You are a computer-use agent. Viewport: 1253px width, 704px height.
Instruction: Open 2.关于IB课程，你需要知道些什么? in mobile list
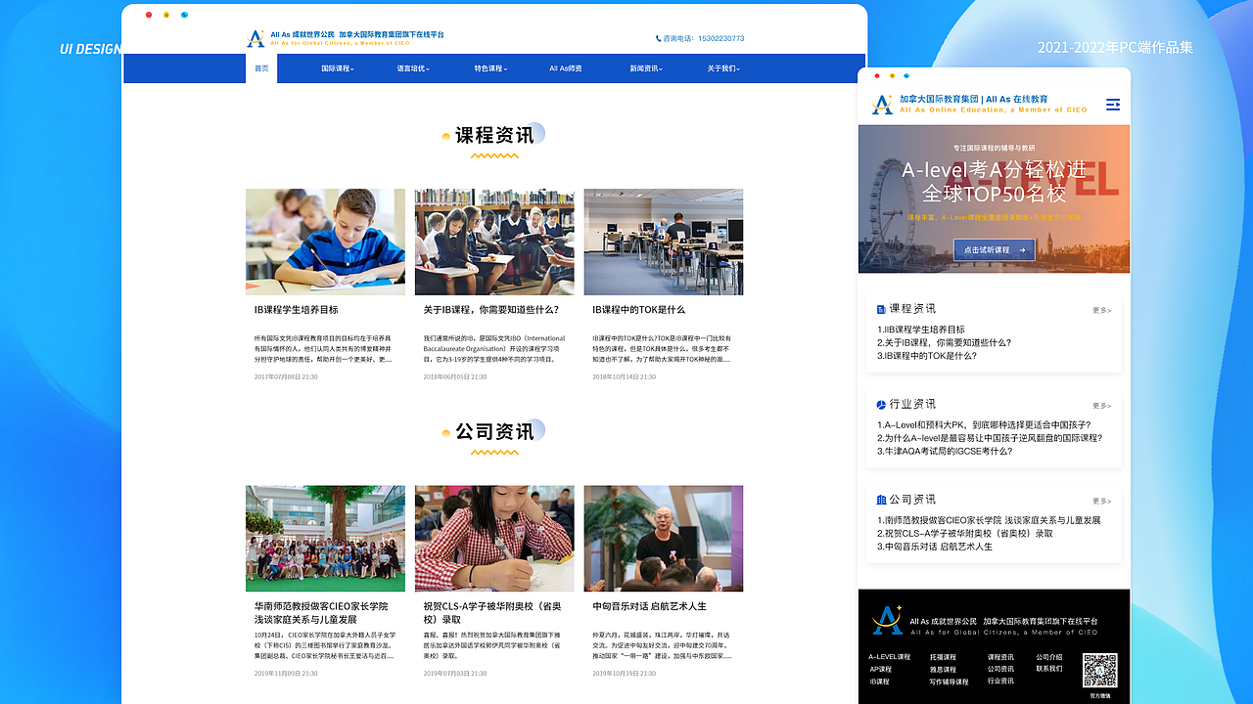[945, 343]
